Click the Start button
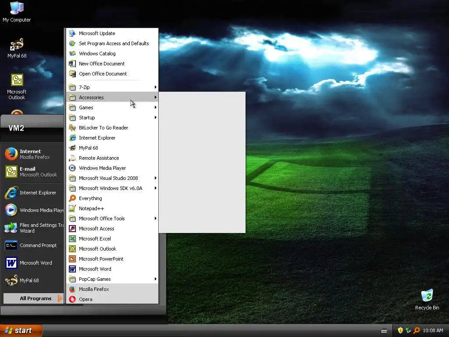Image resolution: width=449 pixels, height=337 pixels. click(21, 330)
